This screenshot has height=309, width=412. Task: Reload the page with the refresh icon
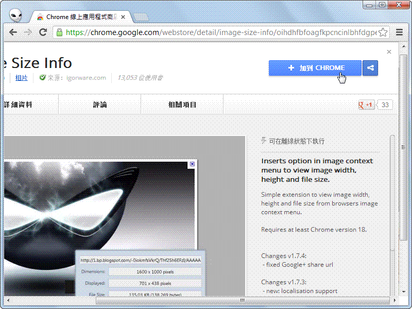coord(43,32)
